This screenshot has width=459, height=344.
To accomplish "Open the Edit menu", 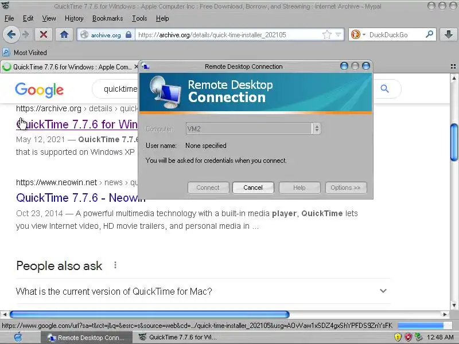I will click(28, 18).
